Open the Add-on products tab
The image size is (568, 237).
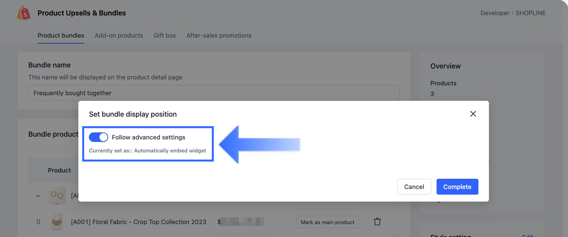(119, 35)
